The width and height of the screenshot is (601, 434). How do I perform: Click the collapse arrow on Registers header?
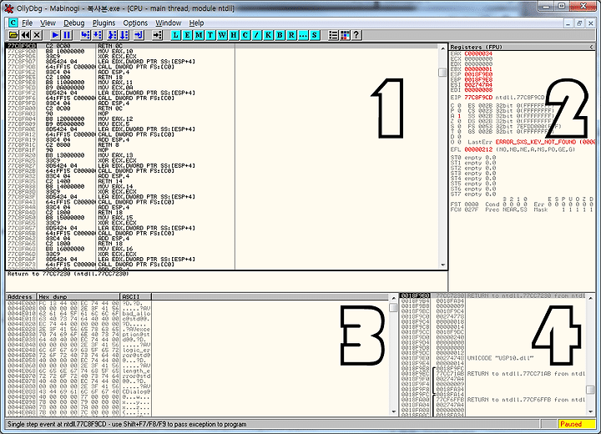click(x=592, y=47)
